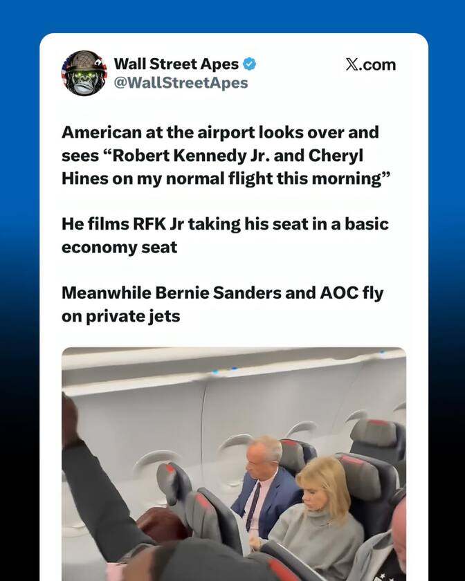Viewport: 465px width, 581px height.
Task: Select the paragraph beginning 'American at the airport'
Action: click(x=226, y=155)
